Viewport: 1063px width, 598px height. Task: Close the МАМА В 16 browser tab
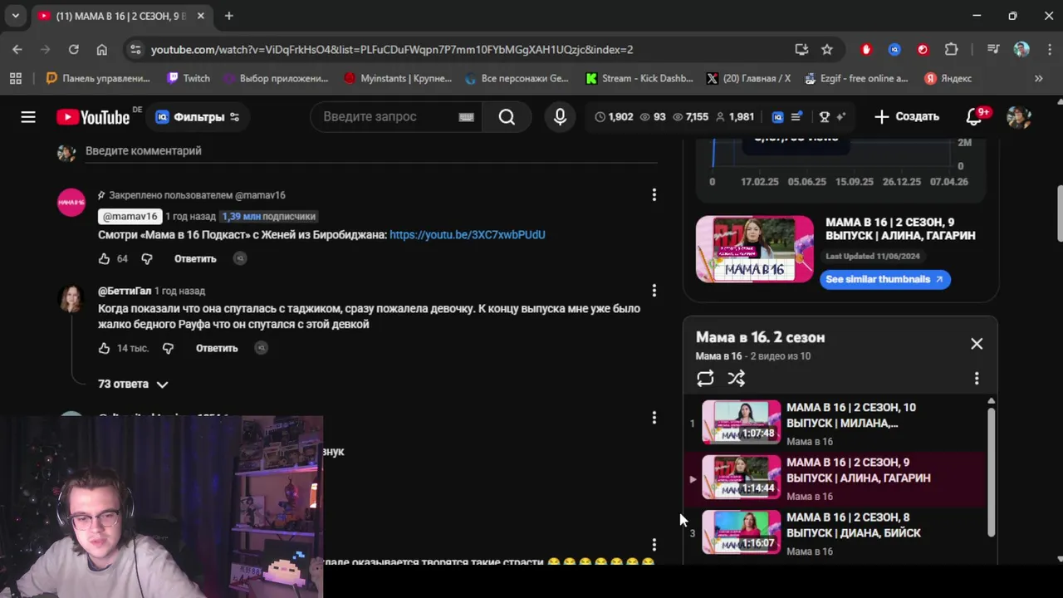click(201, 16)
